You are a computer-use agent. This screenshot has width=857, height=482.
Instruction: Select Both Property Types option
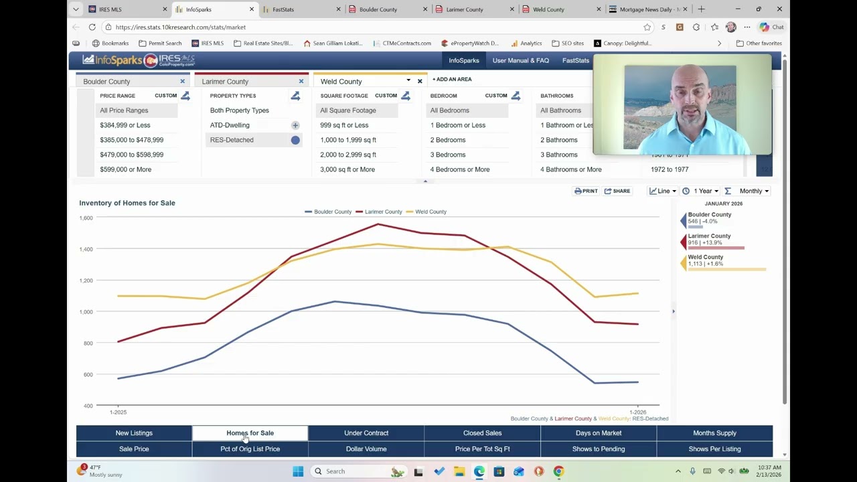239,110
